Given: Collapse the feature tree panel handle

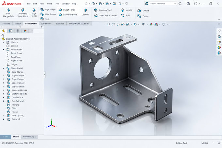Looking at the screenshot, I should pyautogui.click(x=45, y=74).
